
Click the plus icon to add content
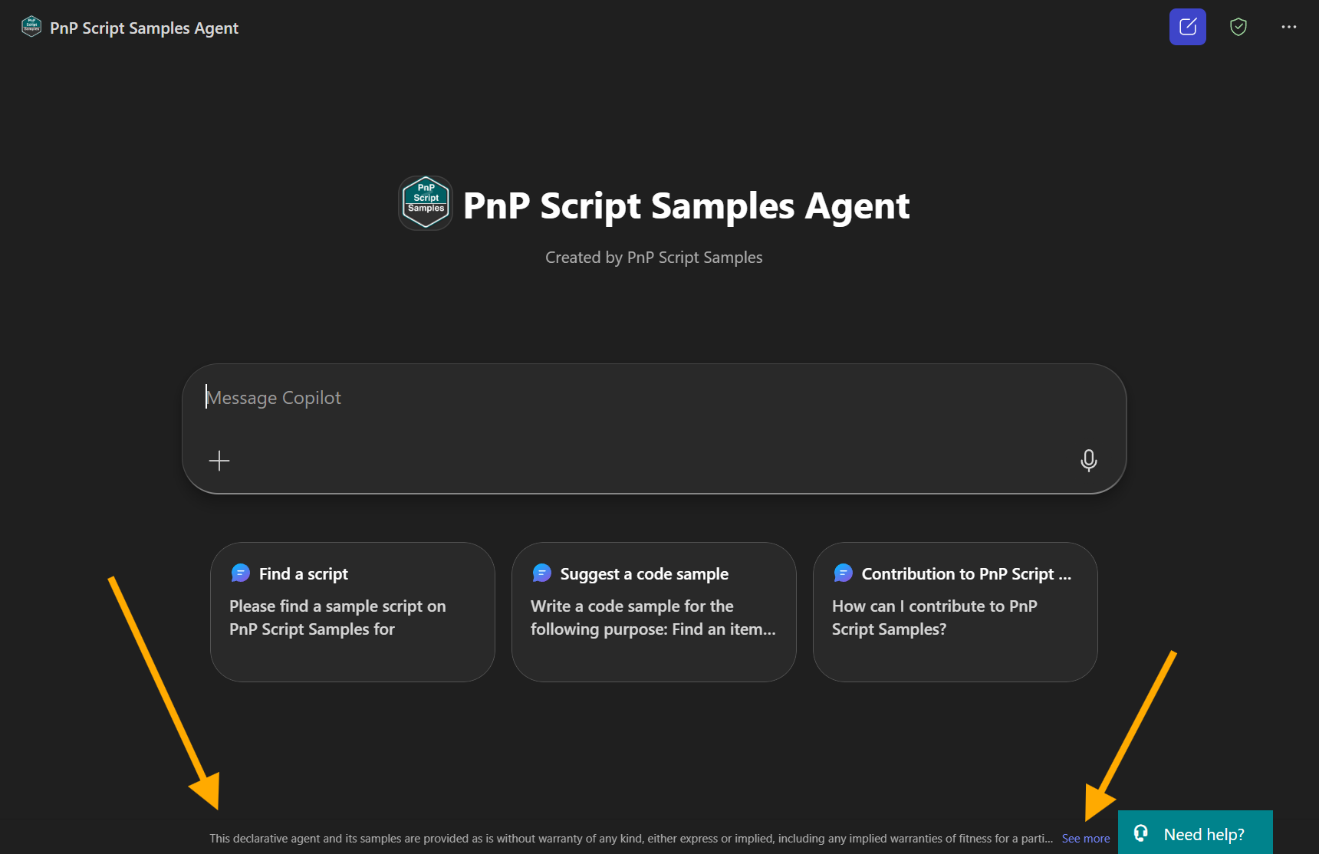(x=219, y=461)
